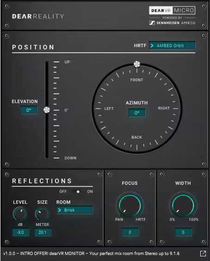Click the Size 20.1 meter value field
Image resolution: width=210 pixels, height=261 pixels.
[x=43, y=232]
